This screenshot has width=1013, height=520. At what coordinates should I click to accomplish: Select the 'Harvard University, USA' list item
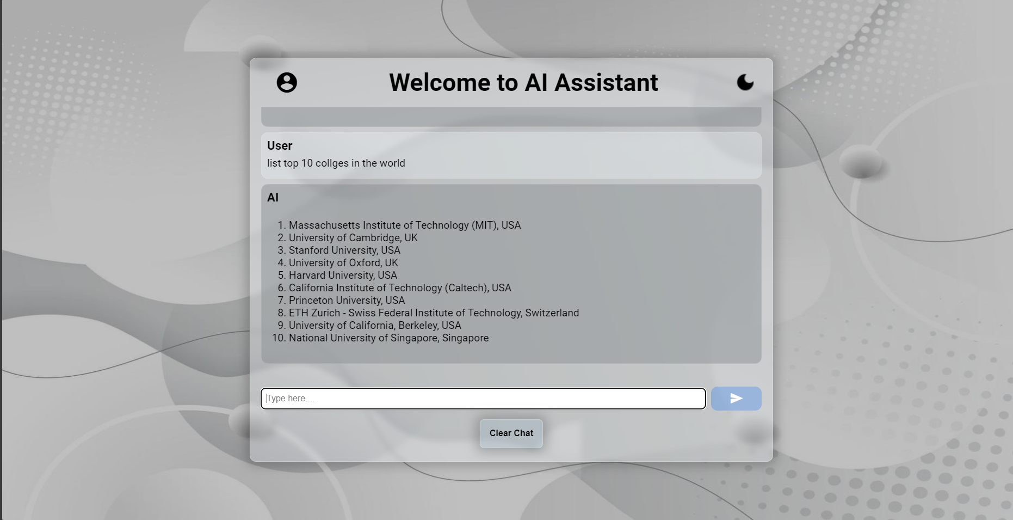343,276
